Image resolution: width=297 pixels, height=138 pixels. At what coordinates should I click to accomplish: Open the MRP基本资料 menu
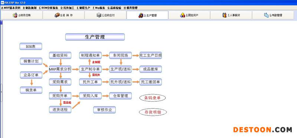(11, 8)
